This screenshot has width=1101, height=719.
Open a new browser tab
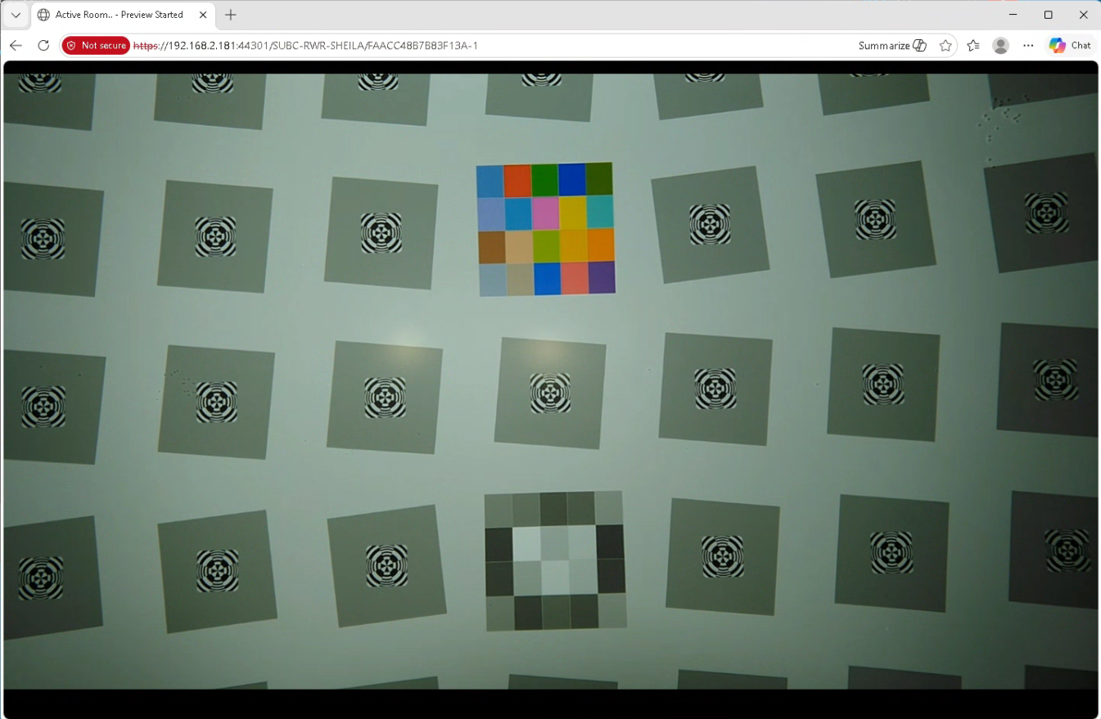click(231, 15)
